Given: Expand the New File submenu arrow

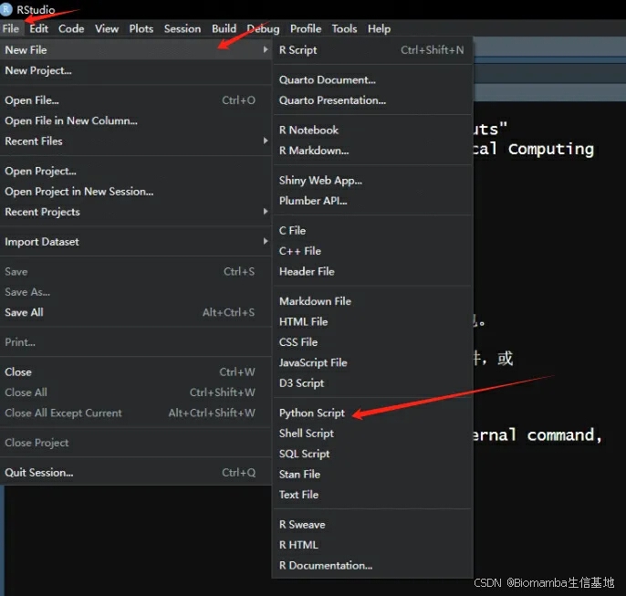Looking at the screenshot, I should click(x=265, y=49).
